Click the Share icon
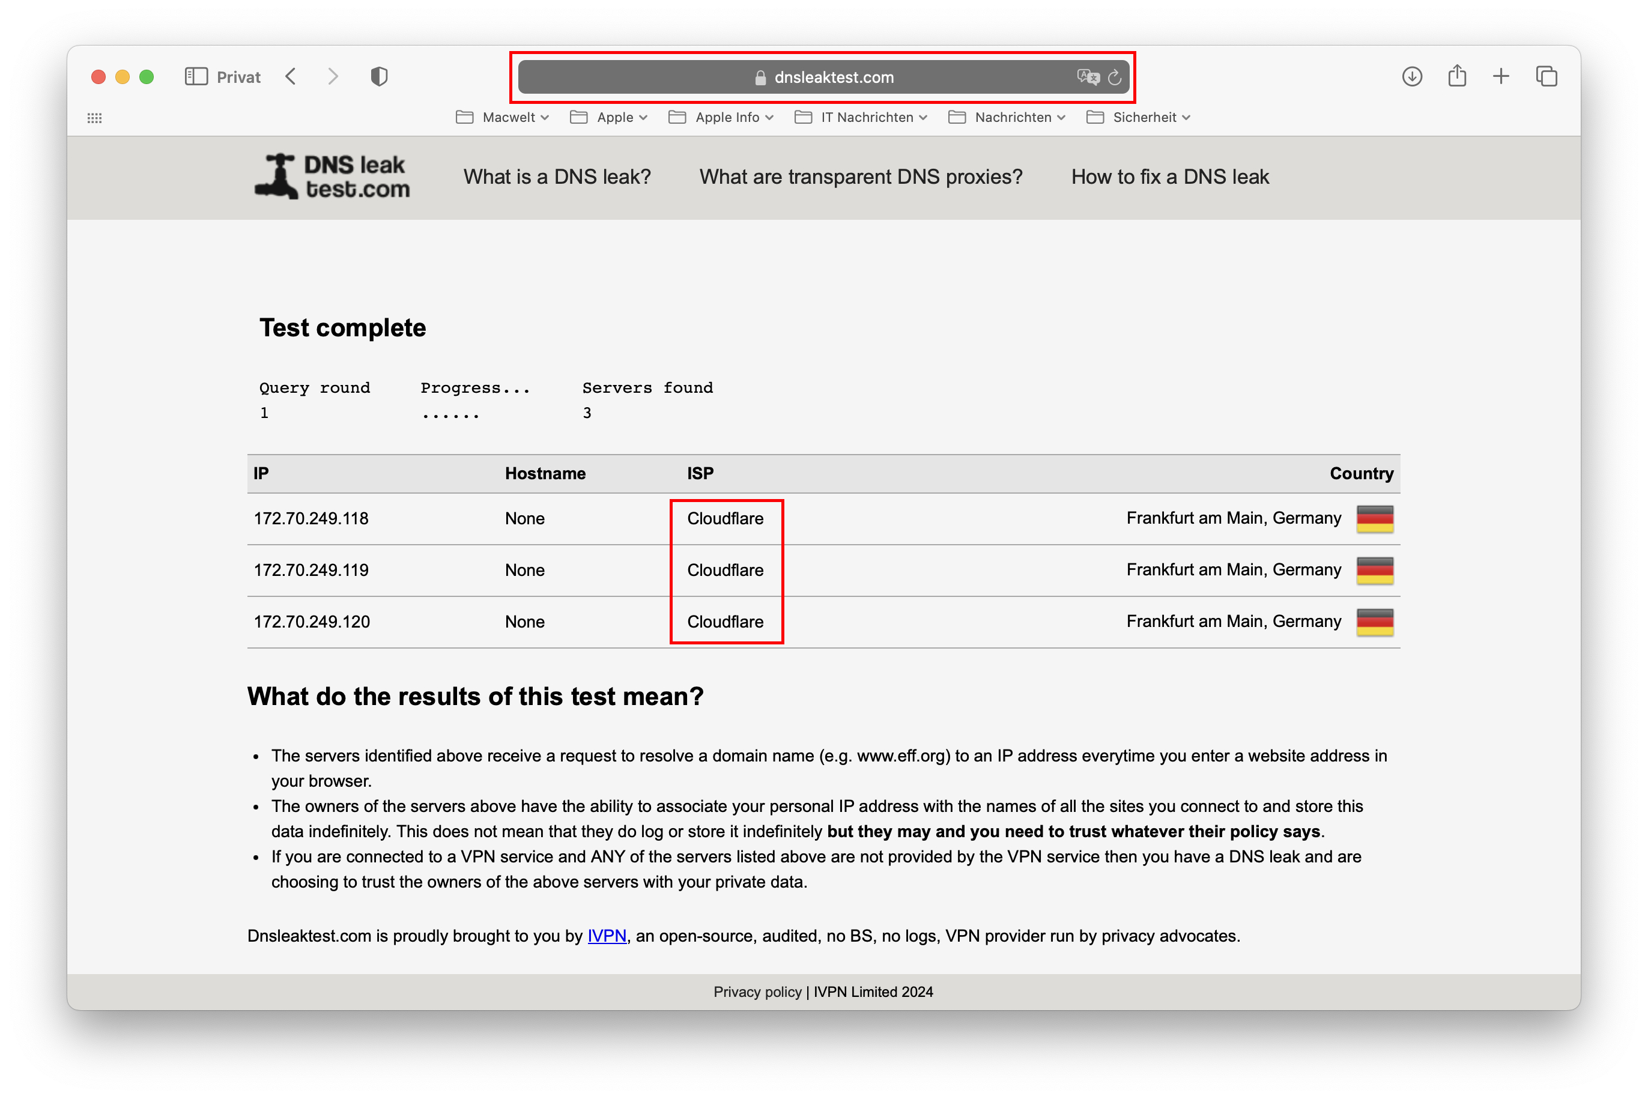The width and height of the screenshot is (1648, 1099). [1456, 76]
